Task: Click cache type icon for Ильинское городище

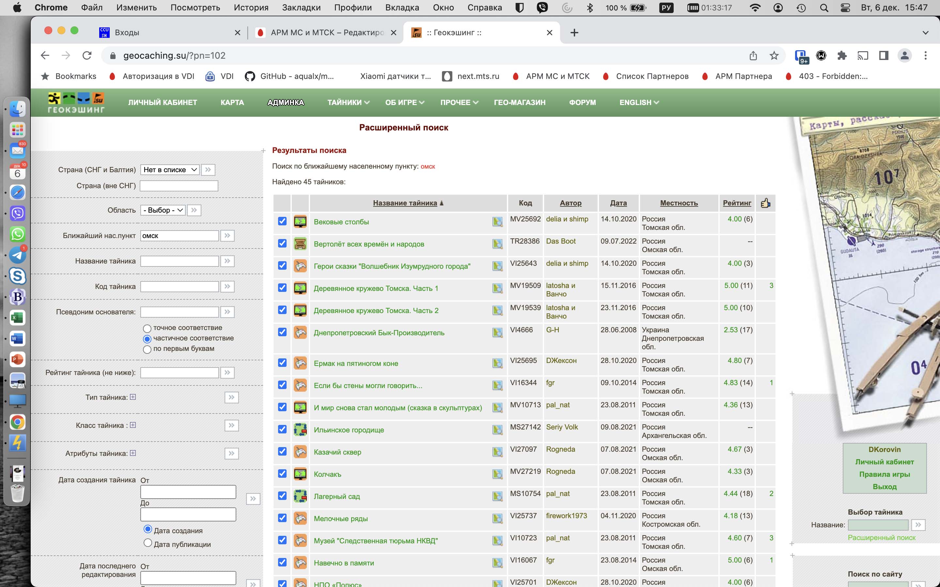Action: (300, 430)
